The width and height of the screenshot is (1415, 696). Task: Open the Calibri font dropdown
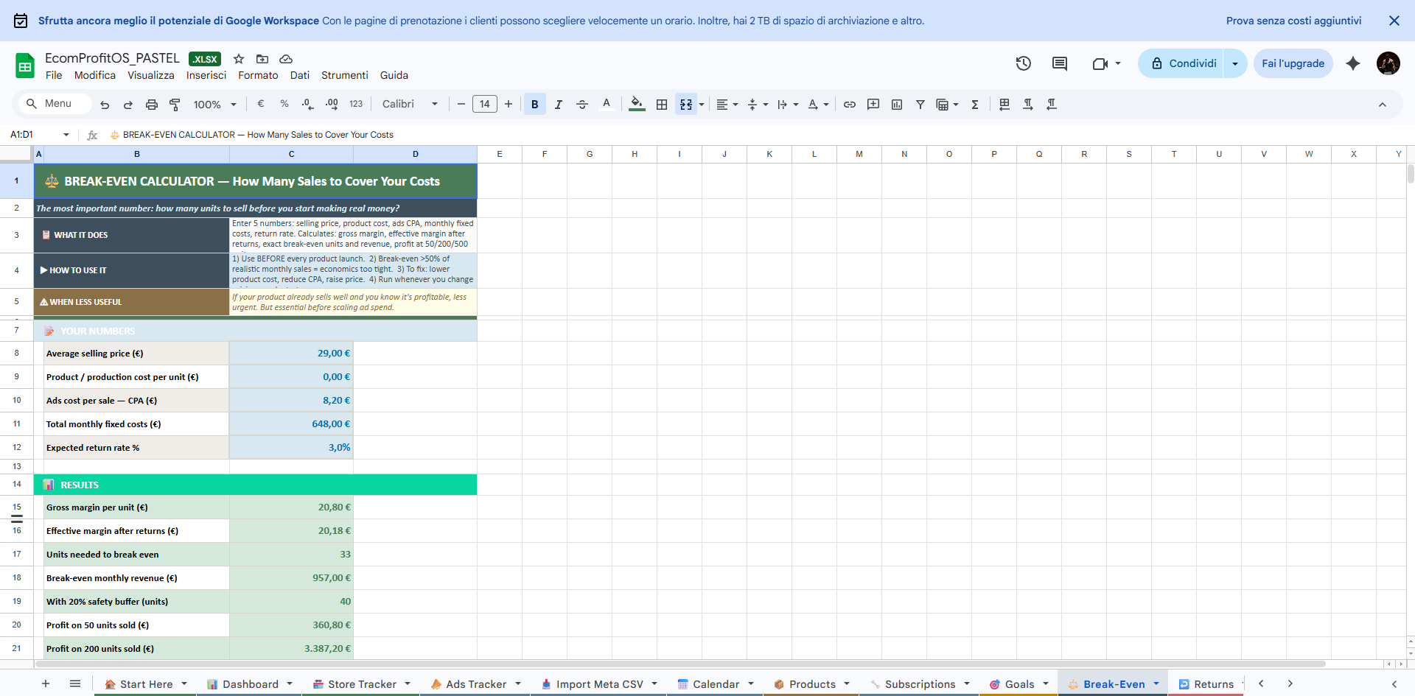click(x=410, y=105)
